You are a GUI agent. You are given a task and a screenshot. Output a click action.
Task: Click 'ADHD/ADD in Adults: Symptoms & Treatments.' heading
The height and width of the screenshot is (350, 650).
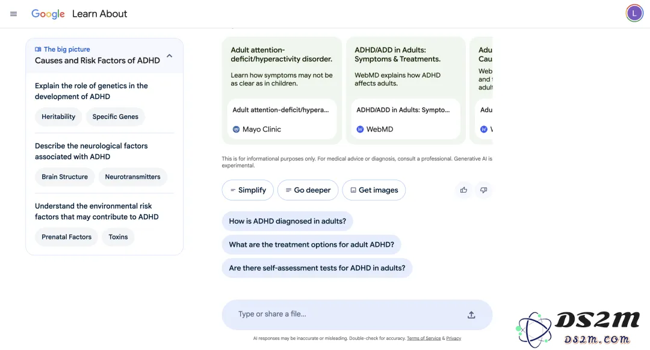click(398, 55)
